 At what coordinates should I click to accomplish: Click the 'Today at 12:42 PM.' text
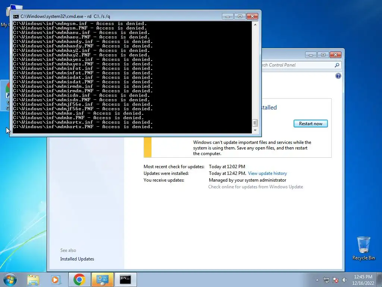coord(228,173)
